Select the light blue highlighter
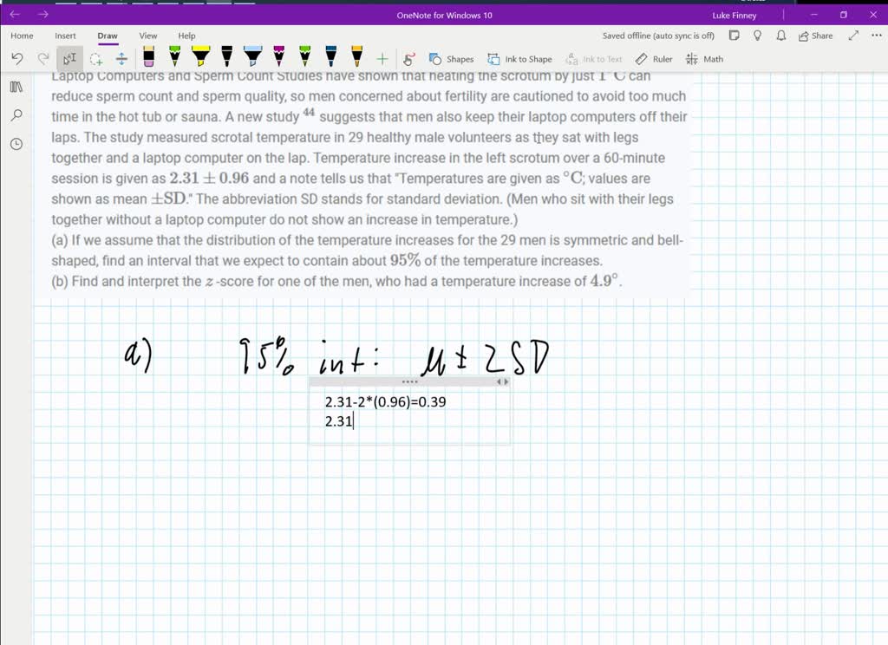The image size is (888, 645). [x=252, y=58]
